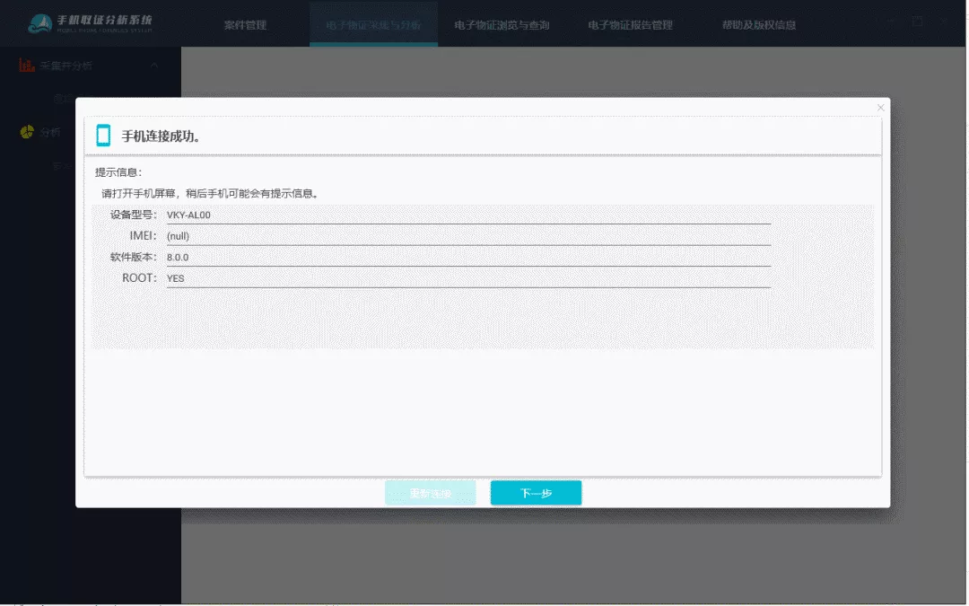
Task: Open the 案件管理 tab
Action: 245,25
